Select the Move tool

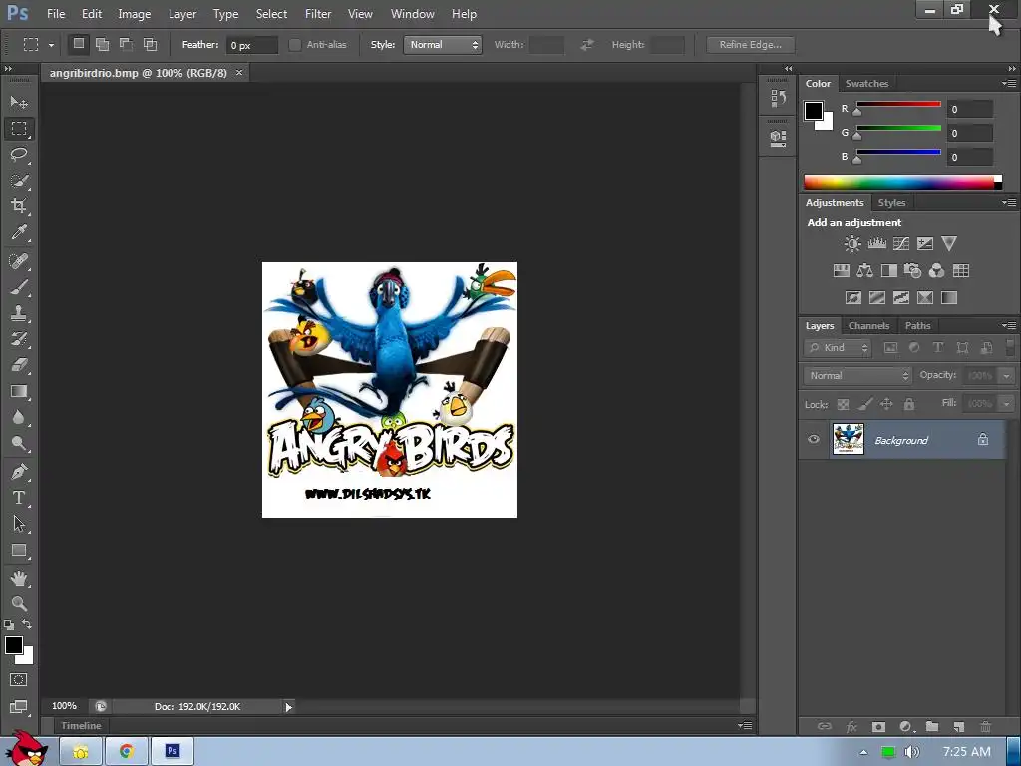tap(19, 103)
